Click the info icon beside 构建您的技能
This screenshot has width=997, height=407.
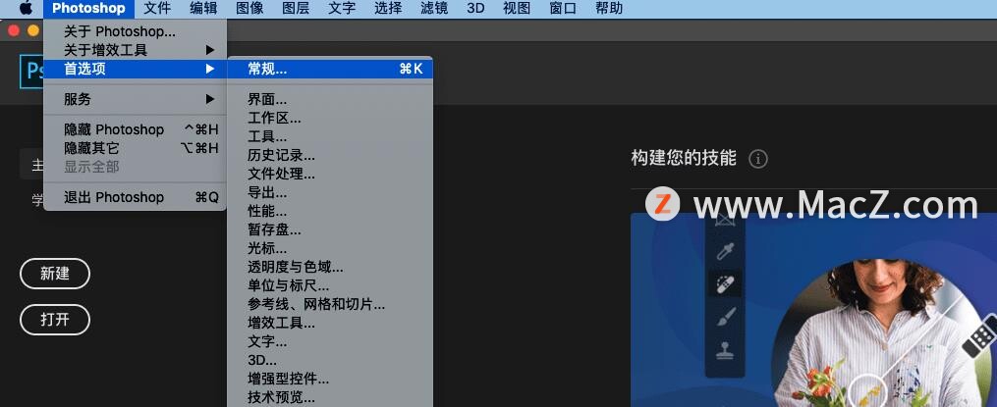pyautogui.click(x=758, y=159)
